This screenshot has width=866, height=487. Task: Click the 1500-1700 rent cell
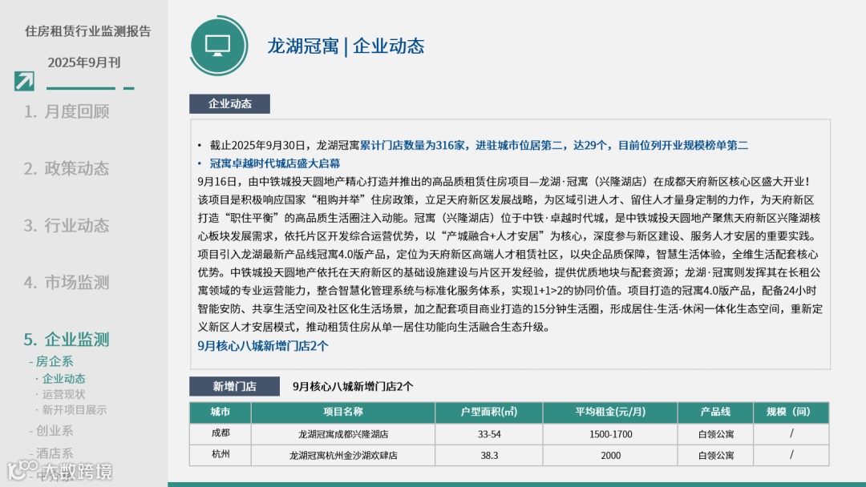(x=610, y=434)
